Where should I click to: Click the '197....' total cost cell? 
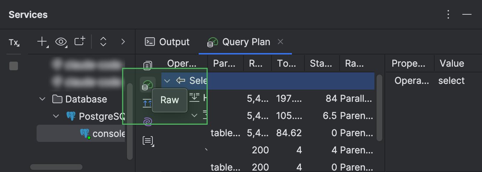pyautogui.click(x=289, y=98)
